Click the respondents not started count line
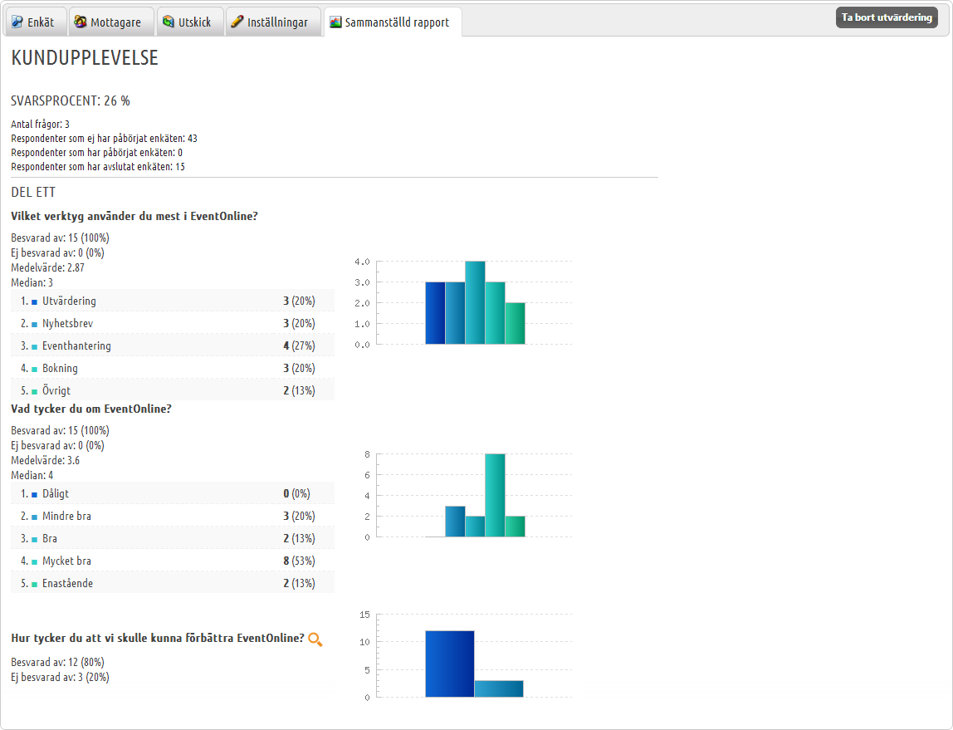This screenshot has width=953, height=730. (104, 139)
